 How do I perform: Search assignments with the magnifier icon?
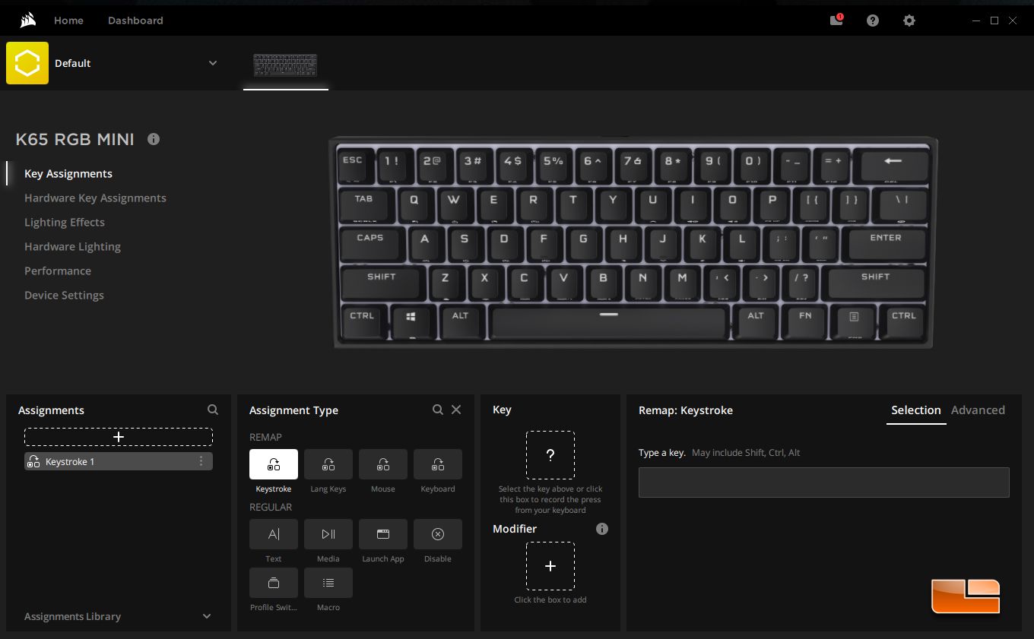coord(213,410)
